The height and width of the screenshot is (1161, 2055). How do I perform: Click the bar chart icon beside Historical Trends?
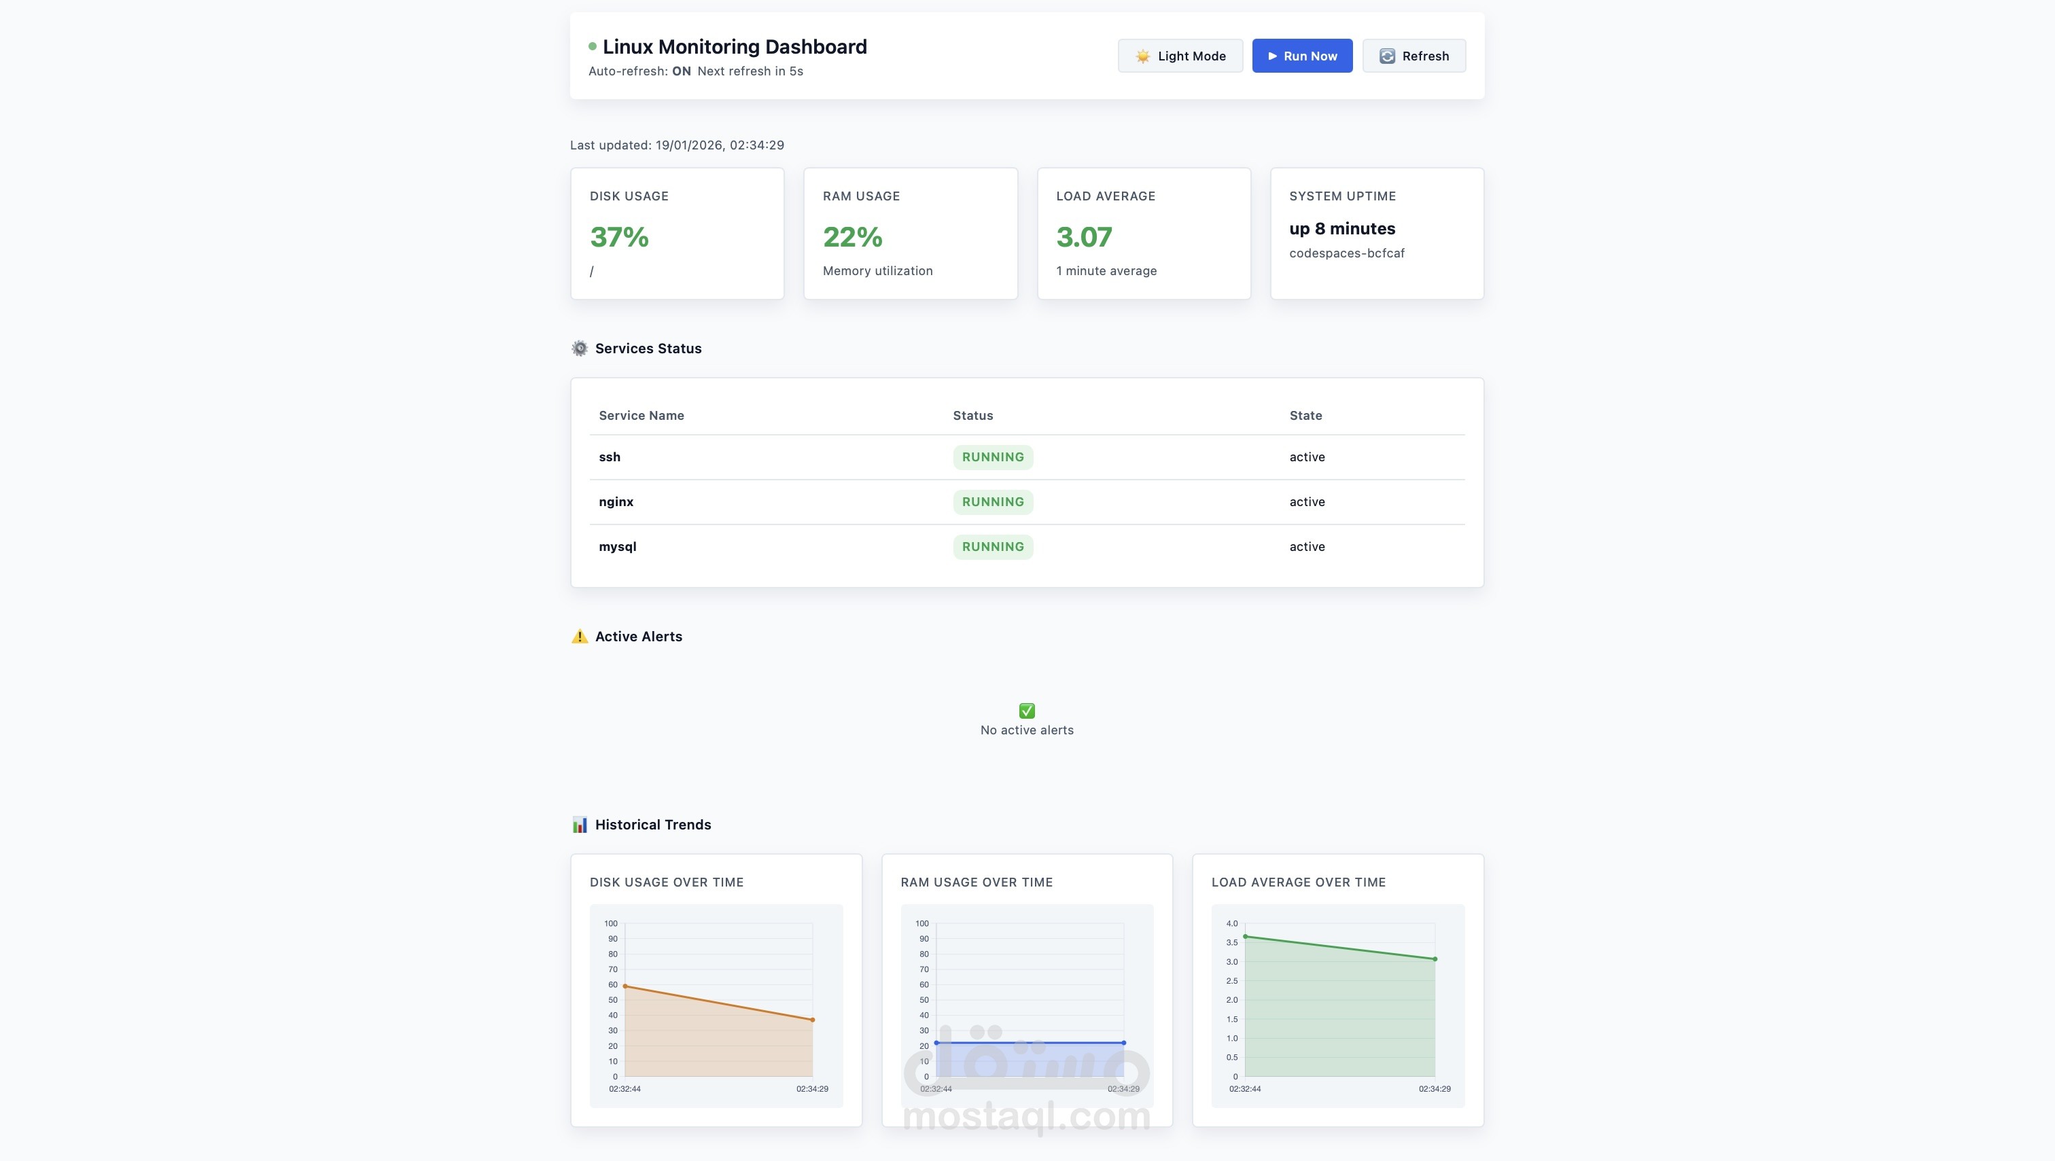click(x=580, y=825)
